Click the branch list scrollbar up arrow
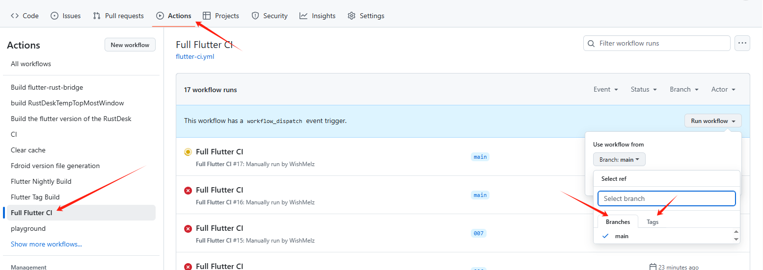The width and height of the screenshot is (763, 270). (x=736, y=232)
